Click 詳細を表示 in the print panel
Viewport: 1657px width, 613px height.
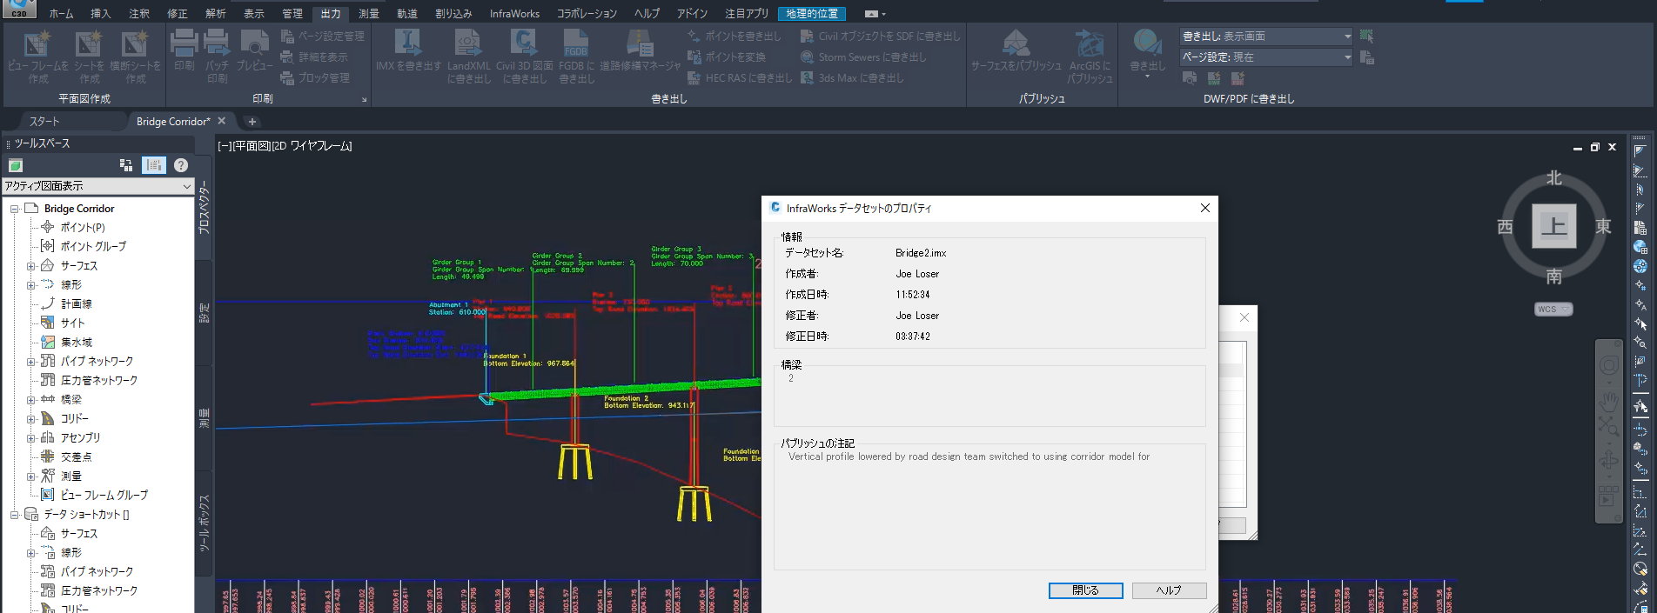pos(314,57)
